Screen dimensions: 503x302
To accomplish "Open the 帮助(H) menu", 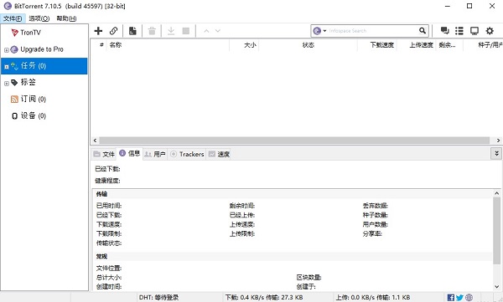I will pyautogui.click(x=66, y=18).
